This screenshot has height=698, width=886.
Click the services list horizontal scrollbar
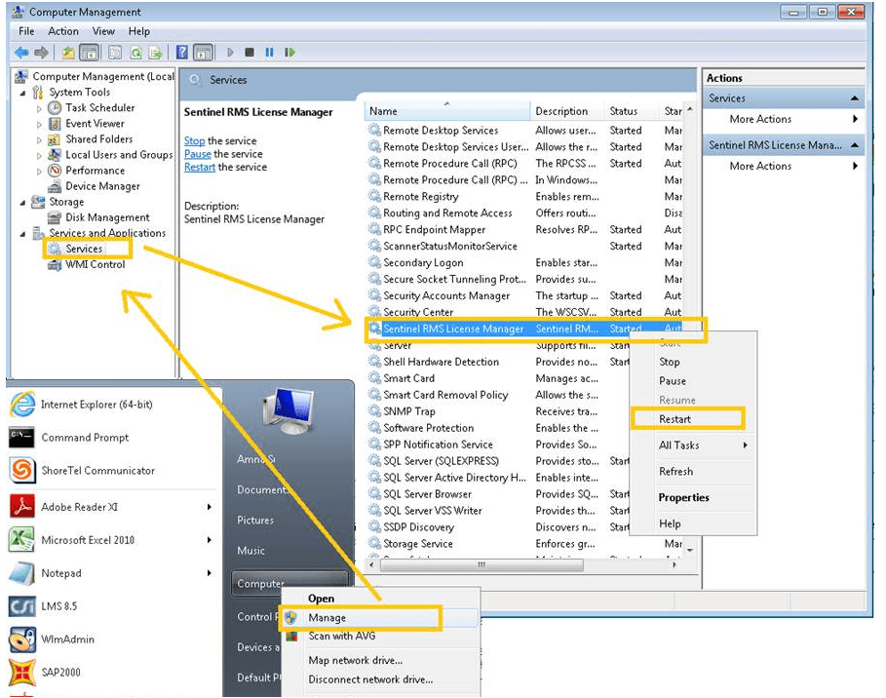coord(482,564)
